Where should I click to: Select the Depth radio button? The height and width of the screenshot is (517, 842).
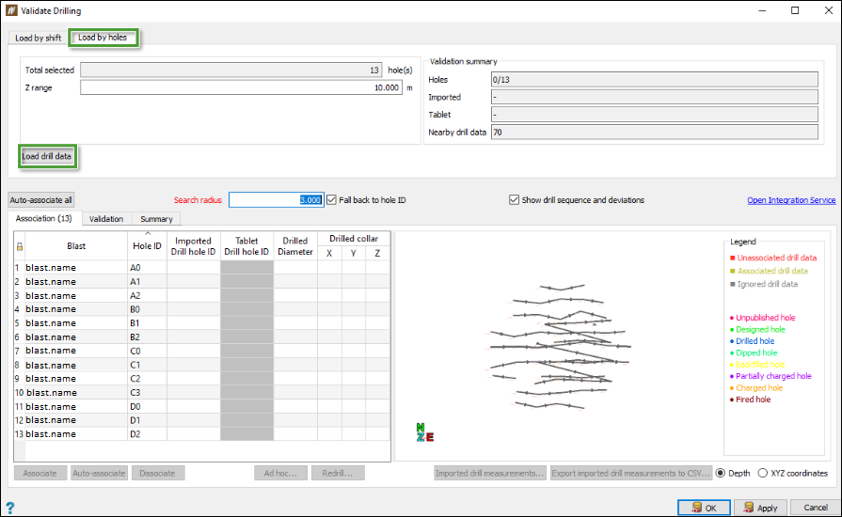coord(722,473)
